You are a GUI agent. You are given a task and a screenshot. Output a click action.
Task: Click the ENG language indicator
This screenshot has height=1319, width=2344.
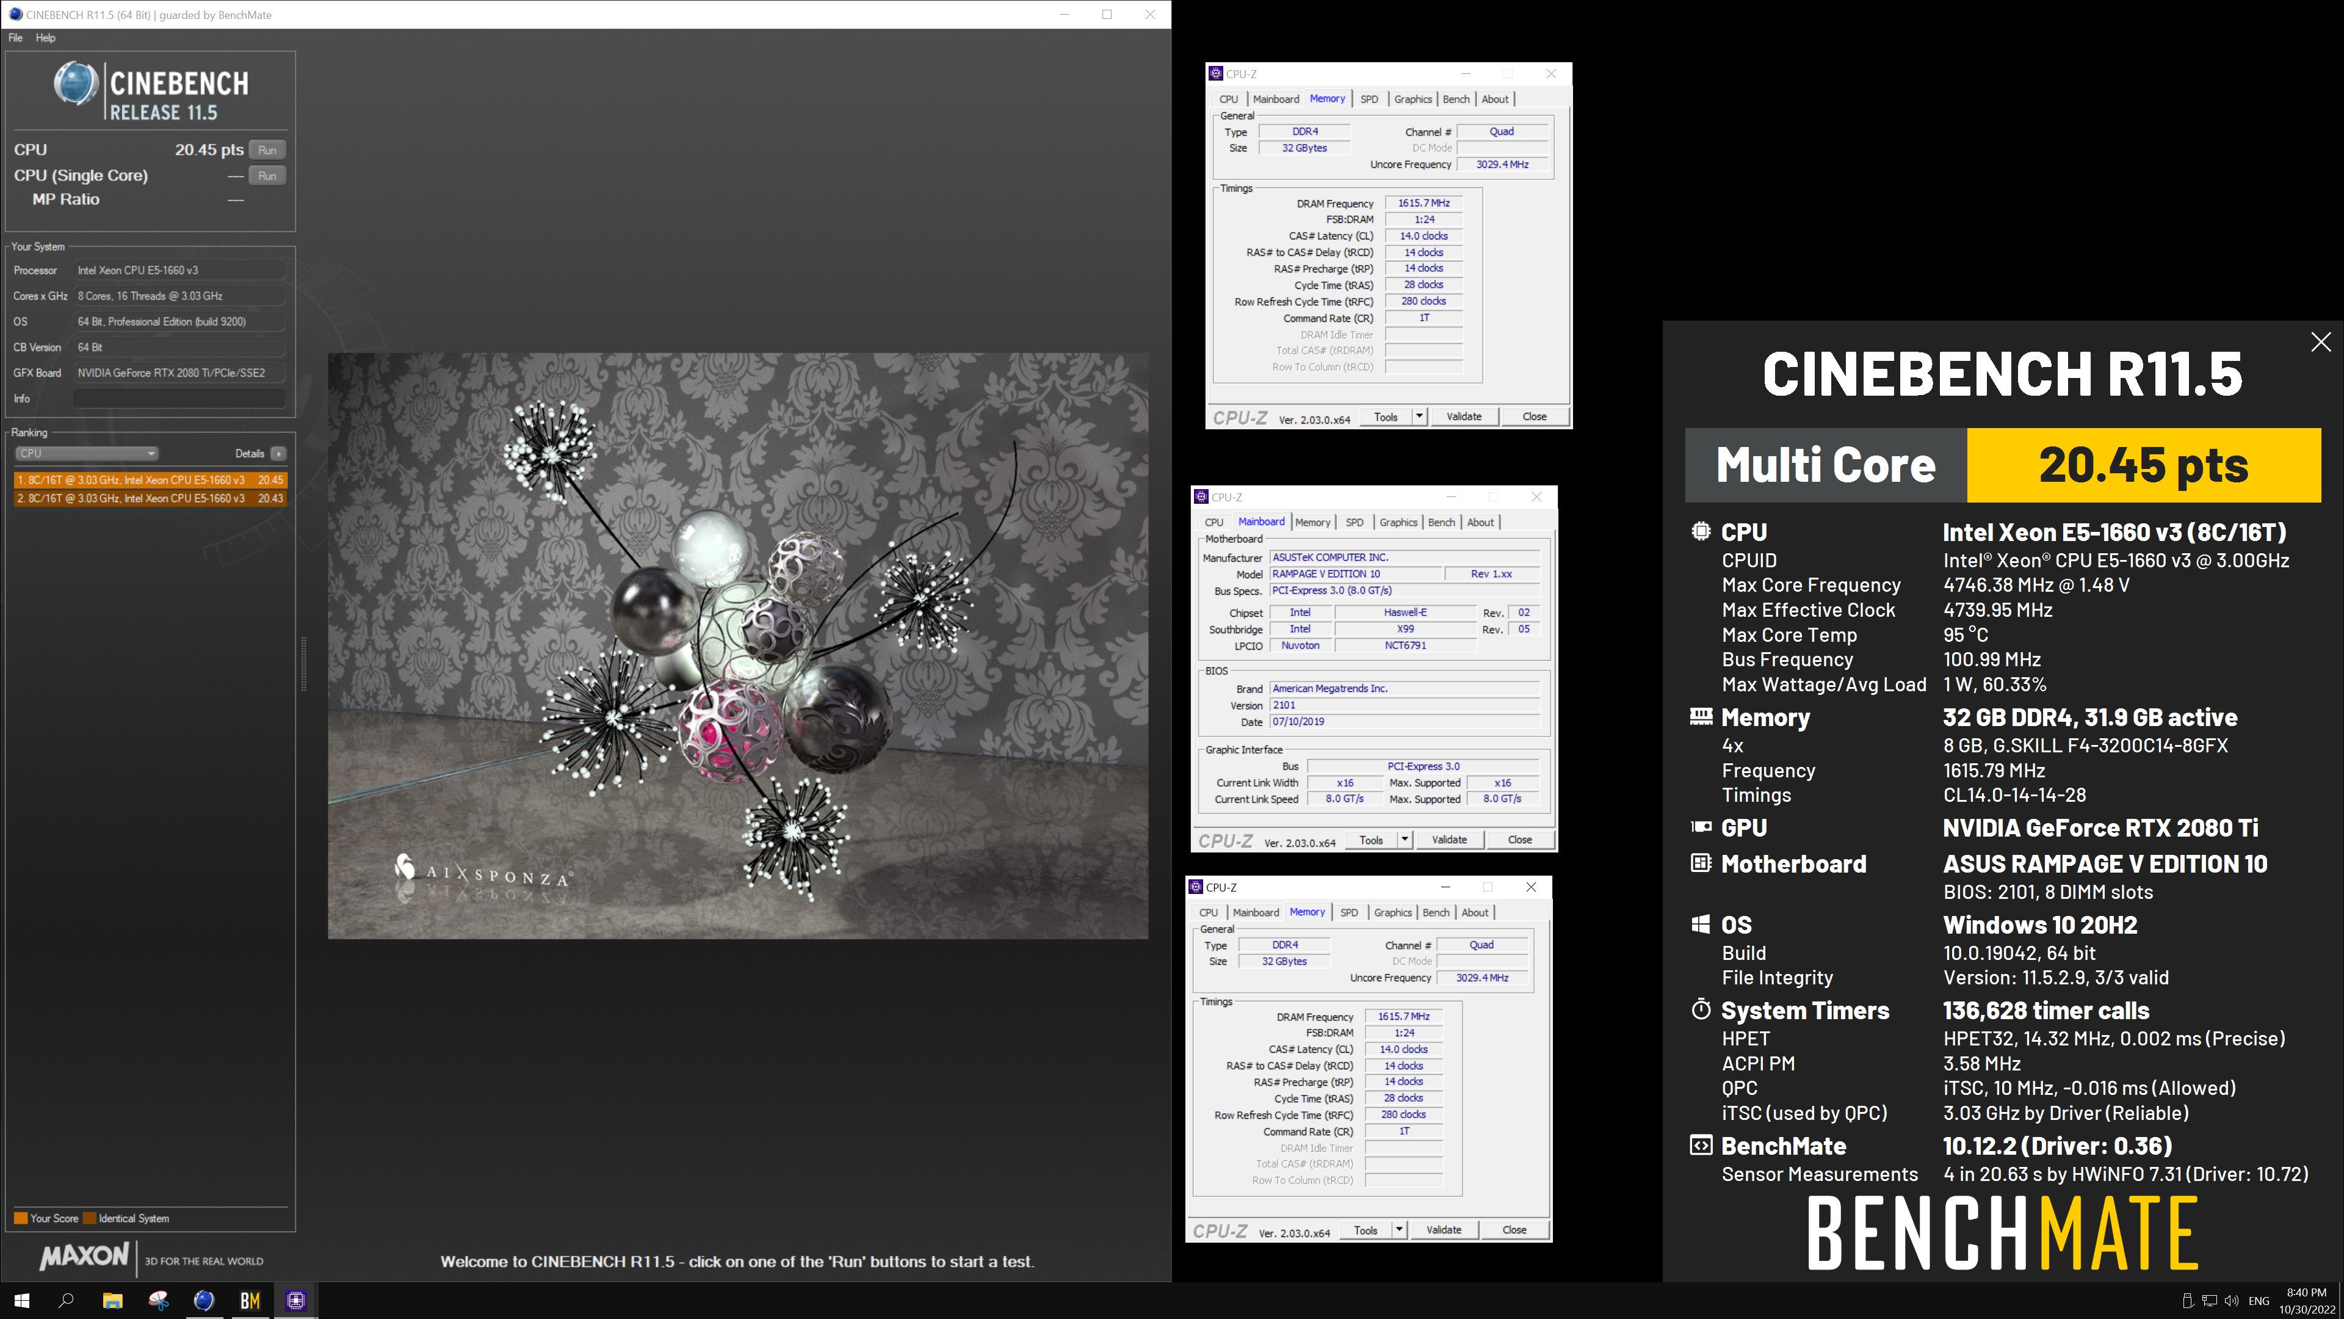(x=2259, y=1302)
